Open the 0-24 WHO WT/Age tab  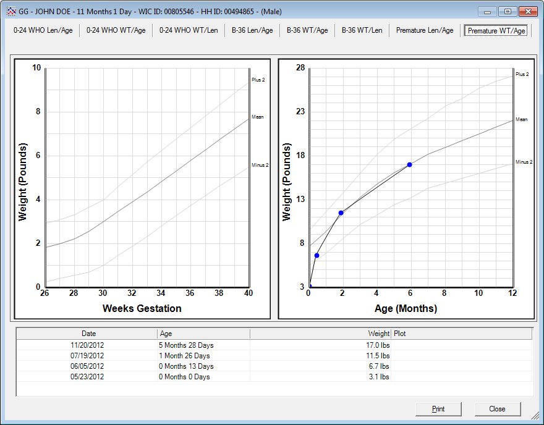116,30
